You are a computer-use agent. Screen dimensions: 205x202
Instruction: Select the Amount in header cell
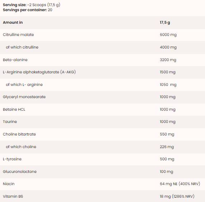coord(13,22)
